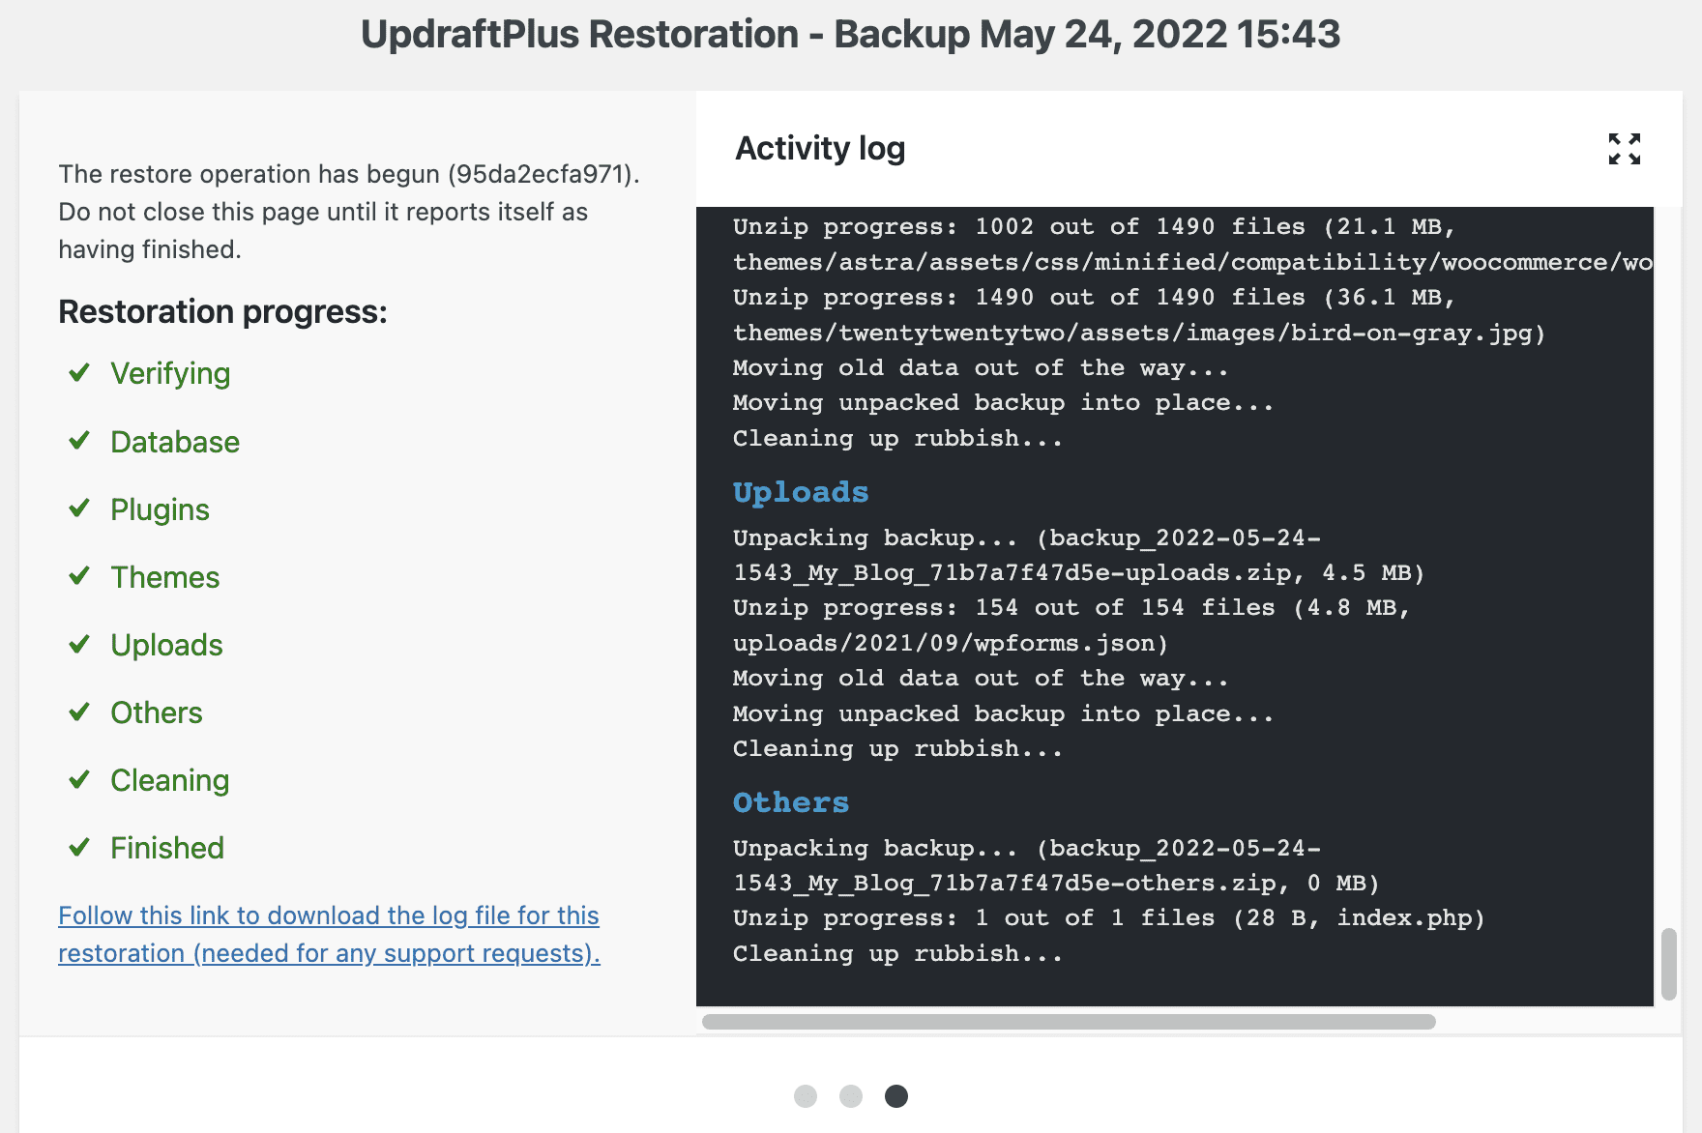Screen dimensions: 1702x1133
Task: Open the restoration log file download link
Action: click(329, 933)
